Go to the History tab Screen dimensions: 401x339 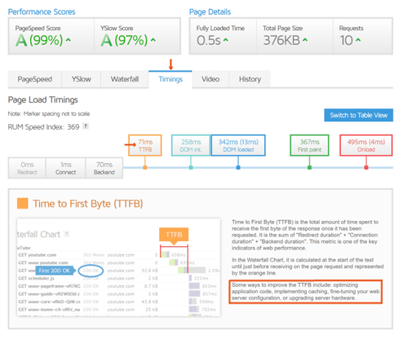(250, 79)
